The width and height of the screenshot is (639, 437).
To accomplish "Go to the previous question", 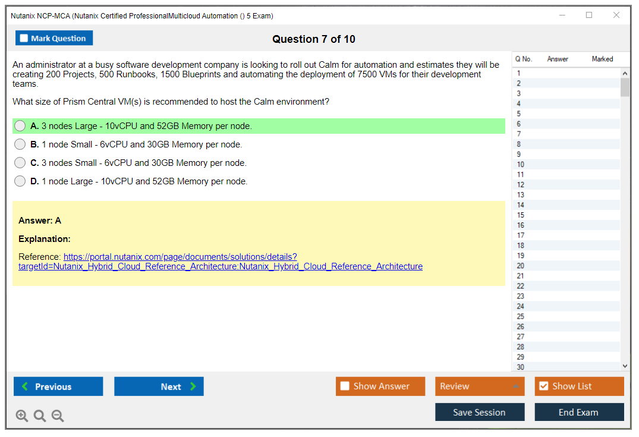I will [x=58, y=386].
